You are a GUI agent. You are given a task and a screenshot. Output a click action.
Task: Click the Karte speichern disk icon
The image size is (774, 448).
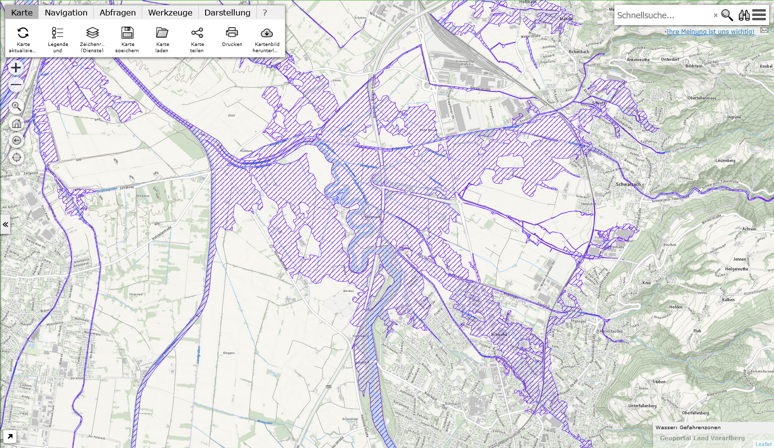(x=127, y=33)
